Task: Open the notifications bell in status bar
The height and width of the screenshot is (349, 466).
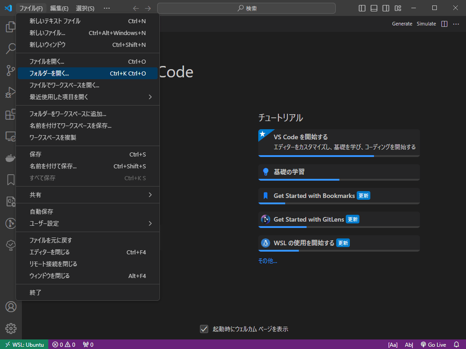Action: [x=456, y=344]
